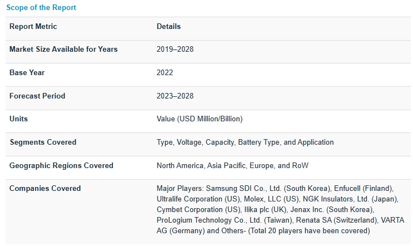Select the 'Segments Covered' label
Screen dimensions: 413x246
coord(43,142)
